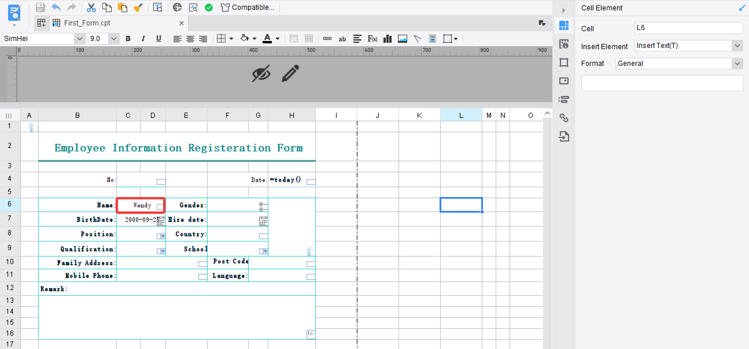Open the Cell Element panel icon

(x=564, y=26)
